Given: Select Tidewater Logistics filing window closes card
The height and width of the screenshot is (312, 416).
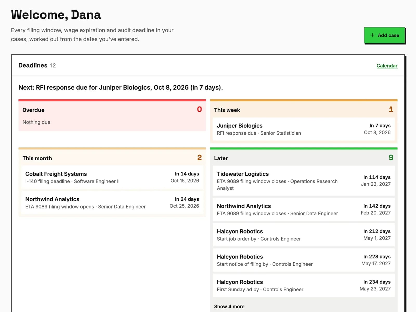Looking at the screenshot, I should [303, 181].
